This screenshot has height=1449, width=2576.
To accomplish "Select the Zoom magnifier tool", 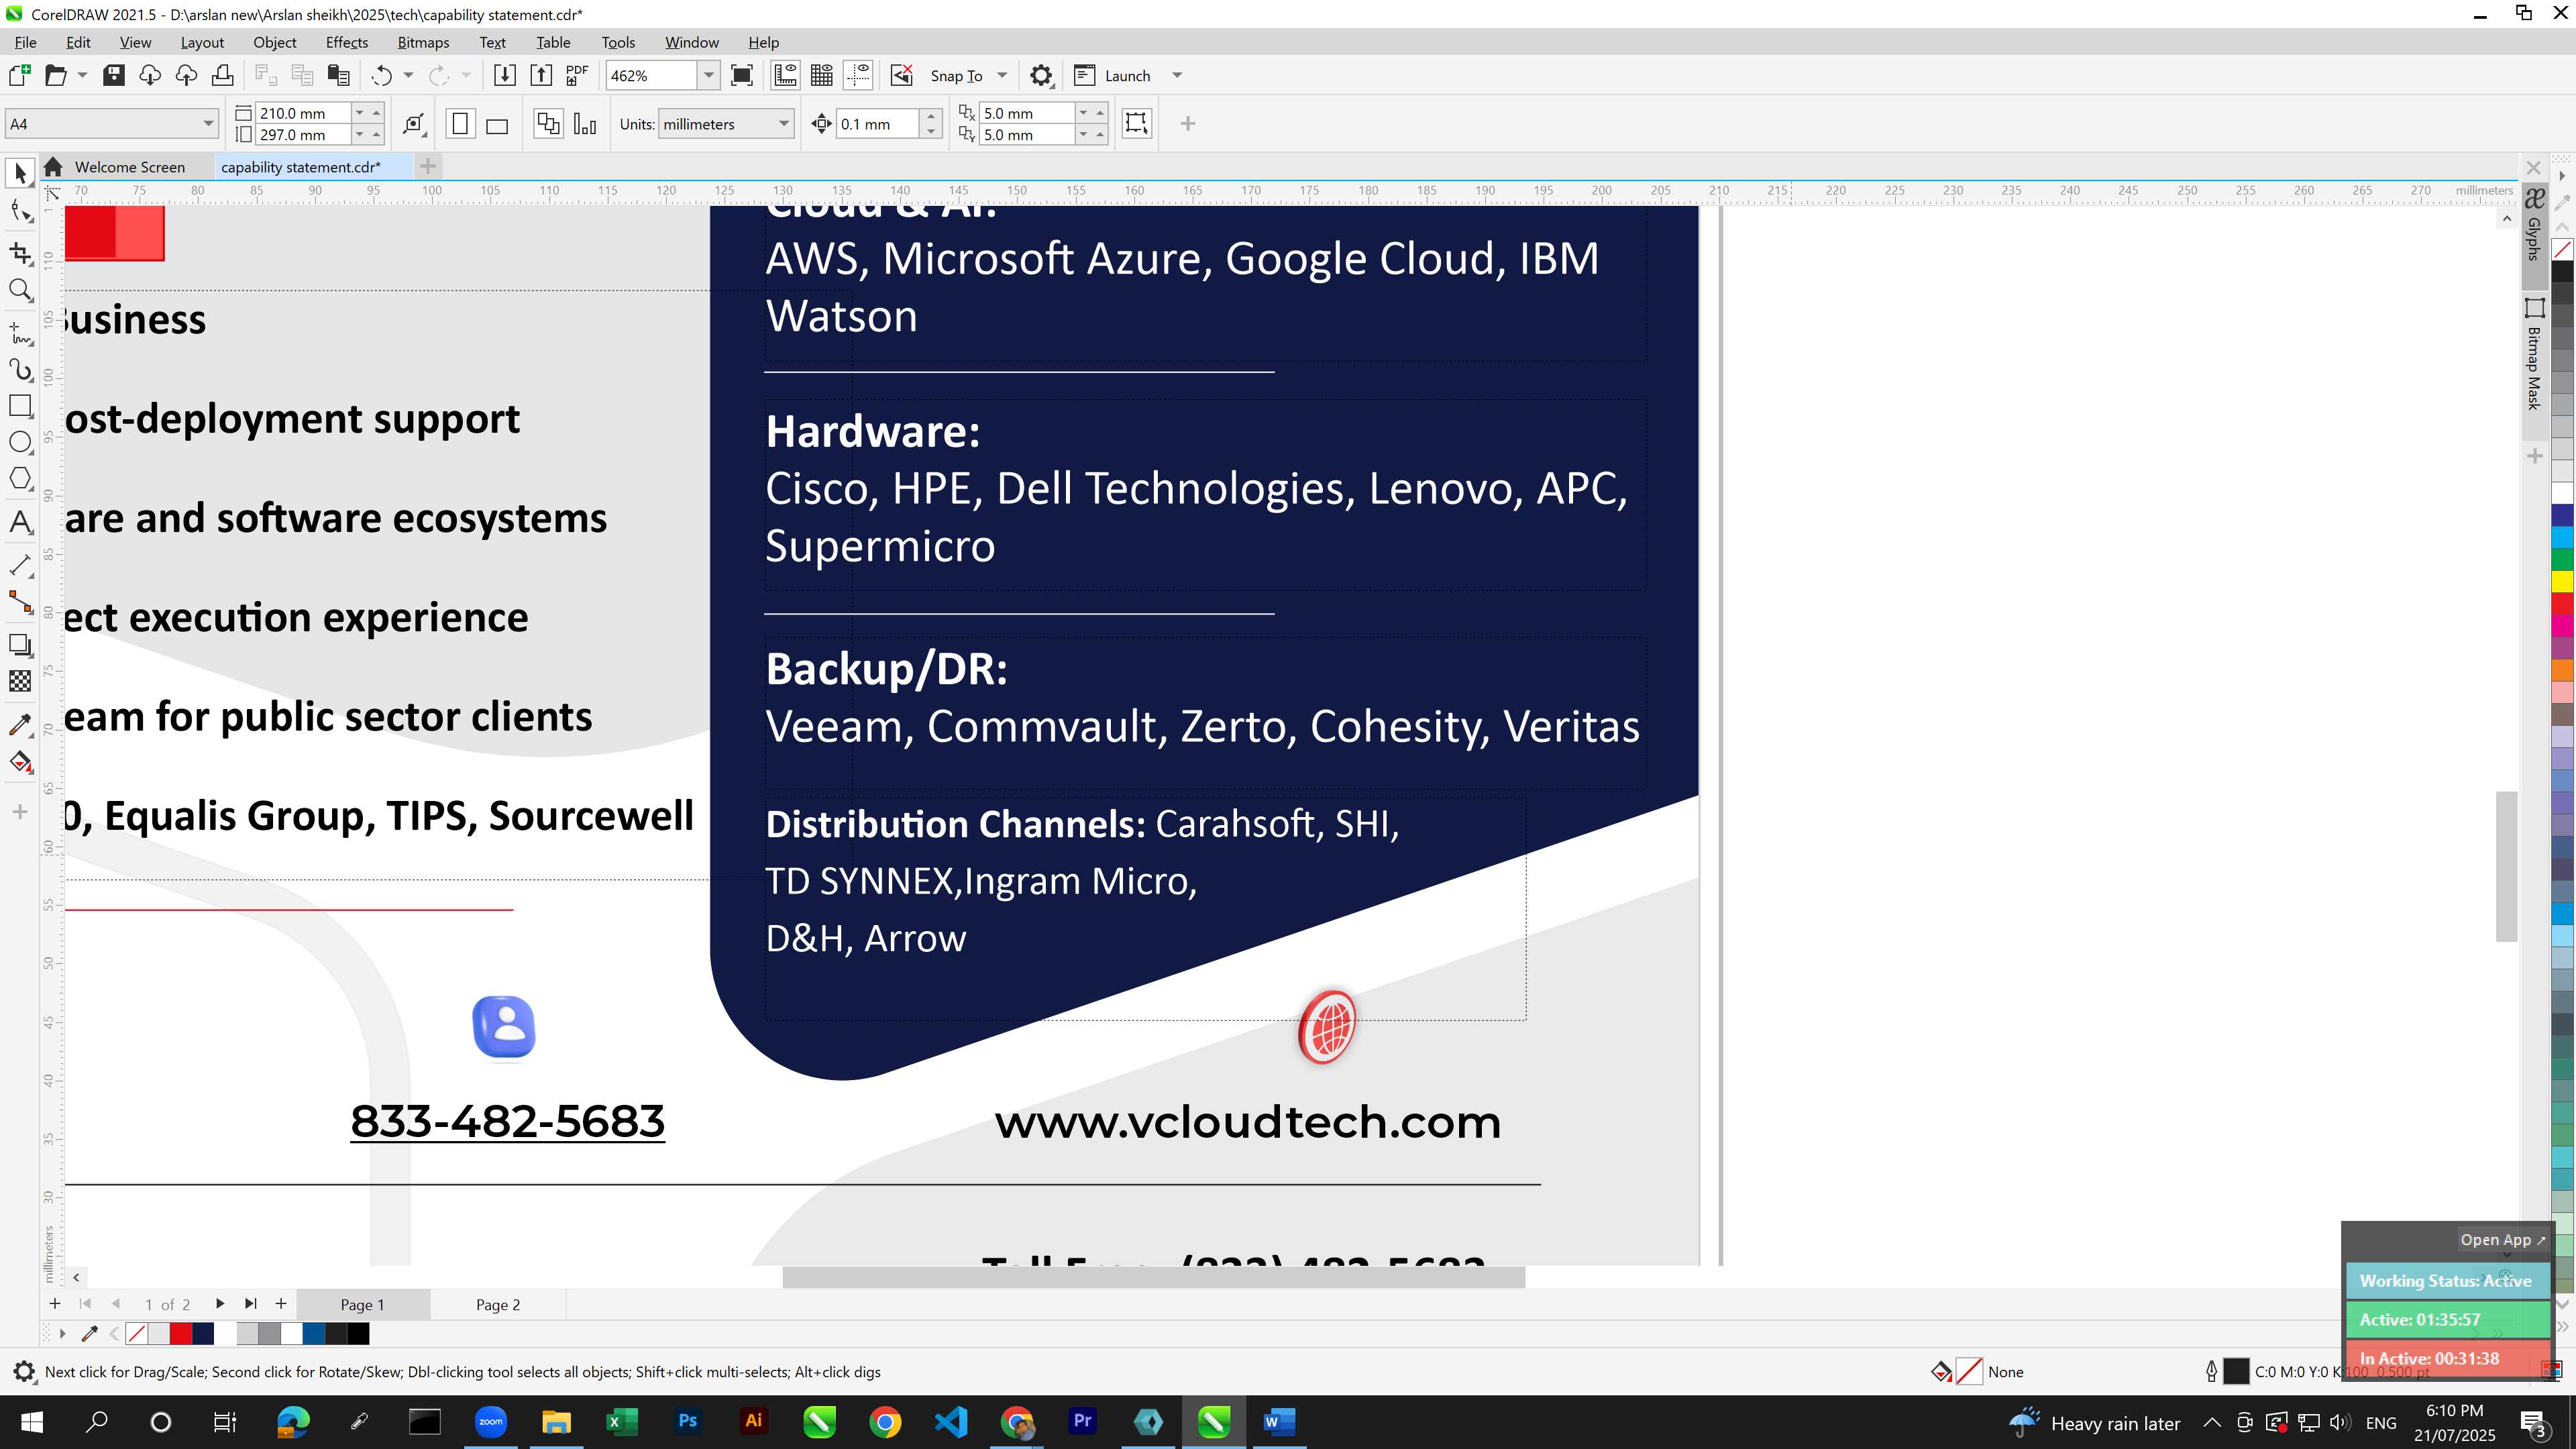I will click(x=20, y=291).
